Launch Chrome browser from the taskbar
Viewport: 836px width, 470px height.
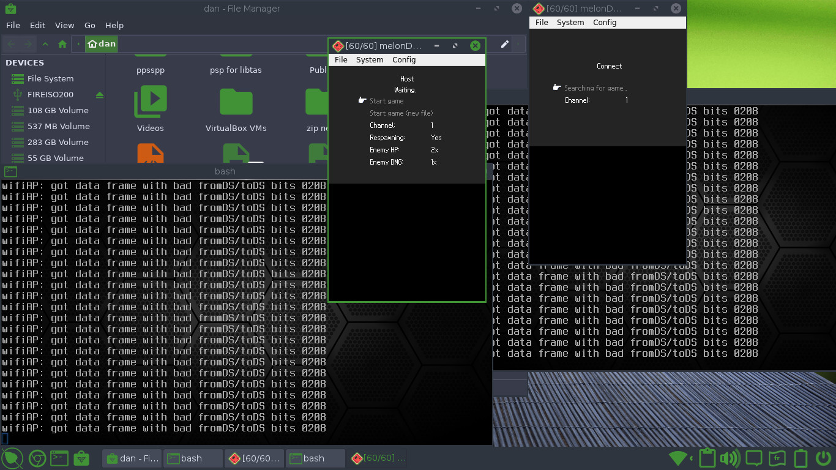click(x=37, y=458)
